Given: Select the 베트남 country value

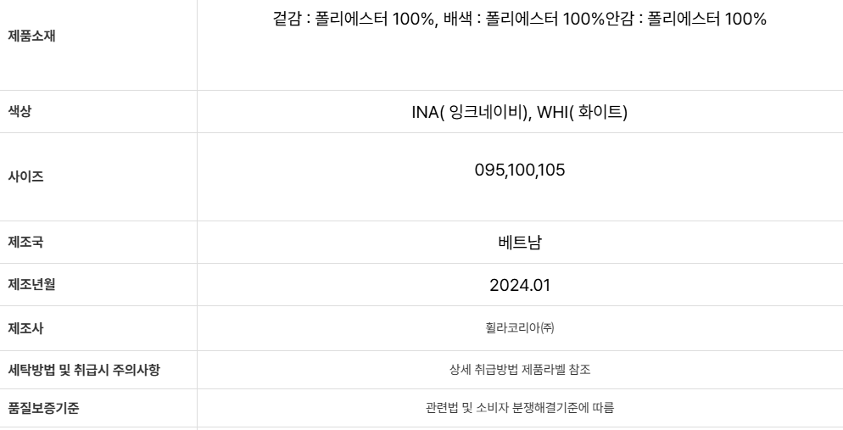Looking at the screenshot, I should point(520,243).
